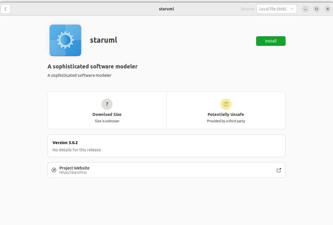Maximize the software window
The height and width of the screenshot is (225, 333).
click(317, 9)
